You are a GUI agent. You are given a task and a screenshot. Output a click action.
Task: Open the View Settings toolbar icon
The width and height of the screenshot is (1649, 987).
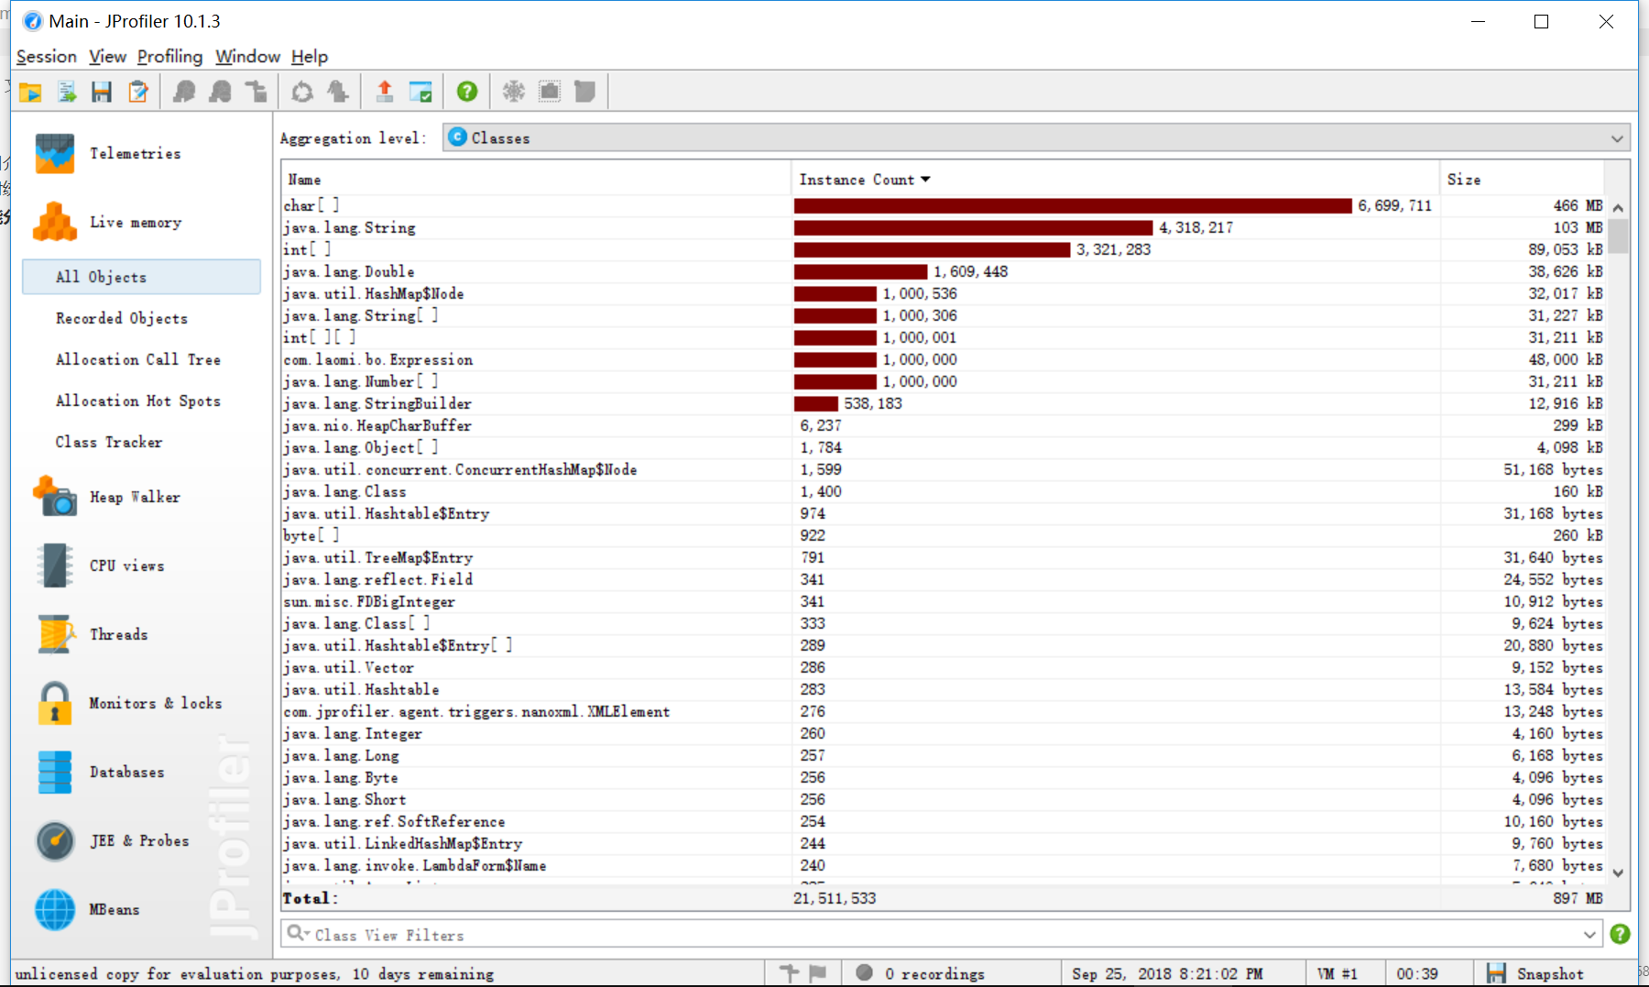(420, 92)
